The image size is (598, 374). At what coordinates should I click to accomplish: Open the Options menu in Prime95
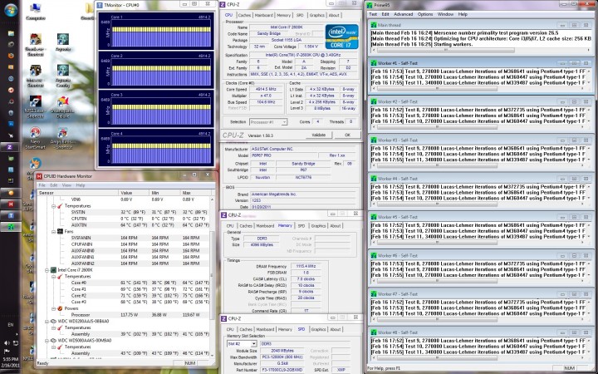[x=425, y=14]
